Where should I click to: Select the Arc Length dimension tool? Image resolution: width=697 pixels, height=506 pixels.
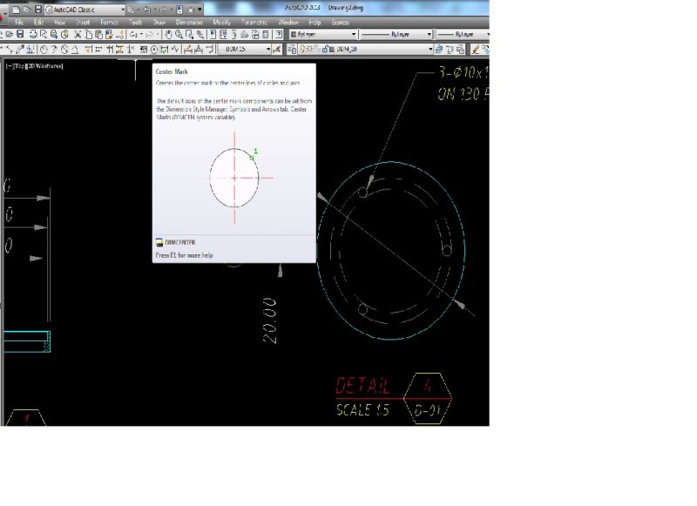[19, 50]
